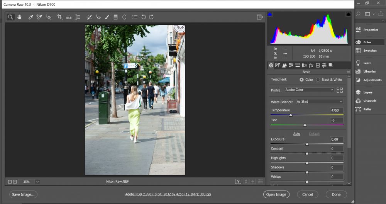This screenshot has width=386, height=204.
Task: Toggle the highlight clipping warning
Action: [x=348, y=14]
